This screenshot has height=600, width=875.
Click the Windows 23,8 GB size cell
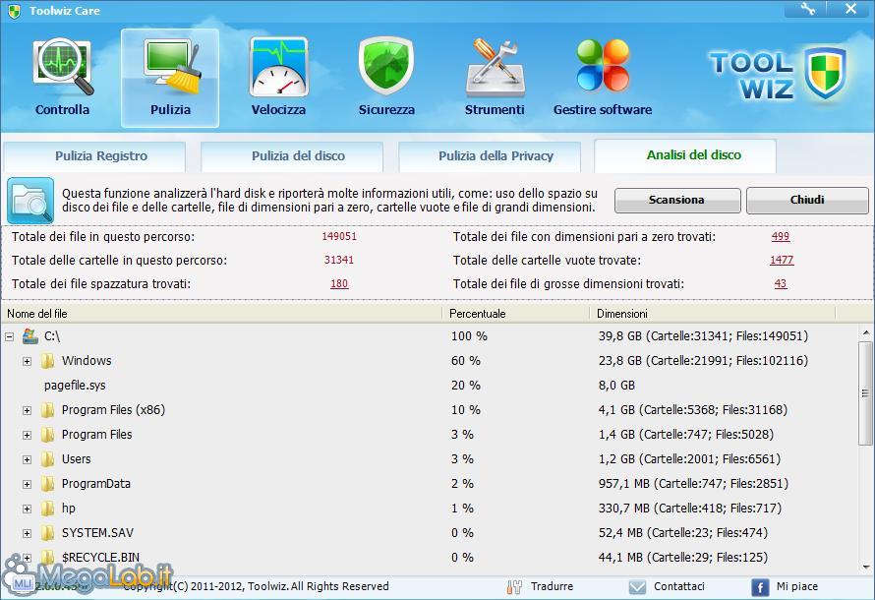click(x=703, y=361)
